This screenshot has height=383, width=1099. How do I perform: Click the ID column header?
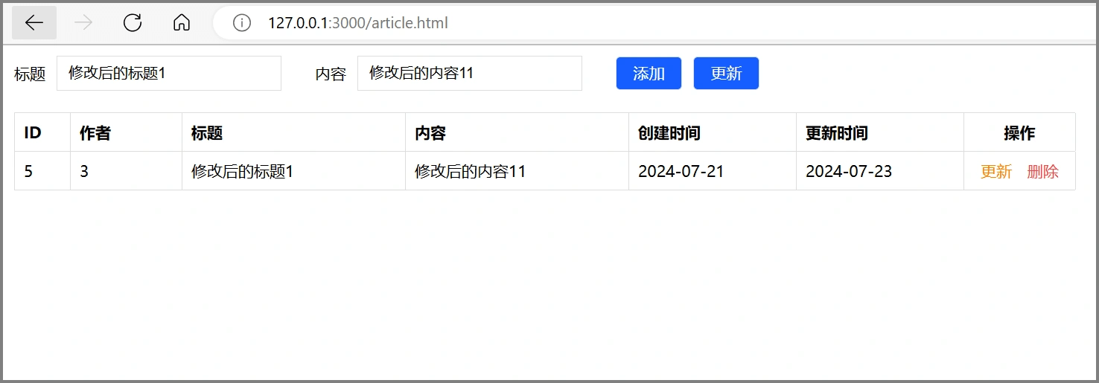[x=33, y=133]
